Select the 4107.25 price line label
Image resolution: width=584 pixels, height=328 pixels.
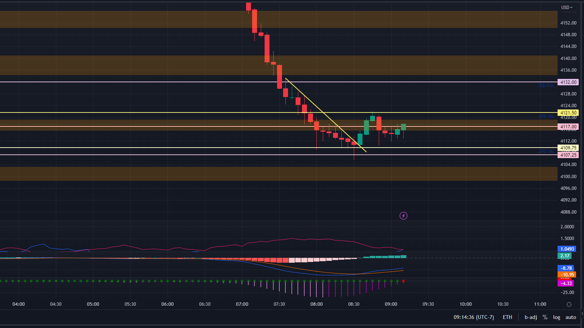pyautogui.click(x=568, y=155)
